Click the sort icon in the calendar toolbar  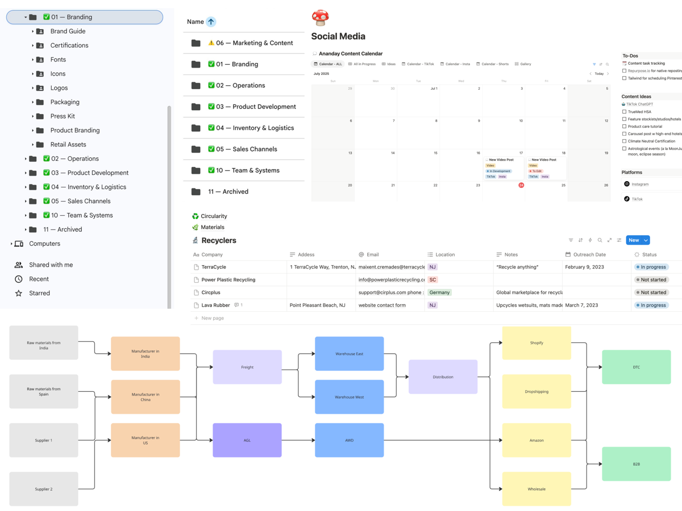pyautogui.click(x=601, y=64)
